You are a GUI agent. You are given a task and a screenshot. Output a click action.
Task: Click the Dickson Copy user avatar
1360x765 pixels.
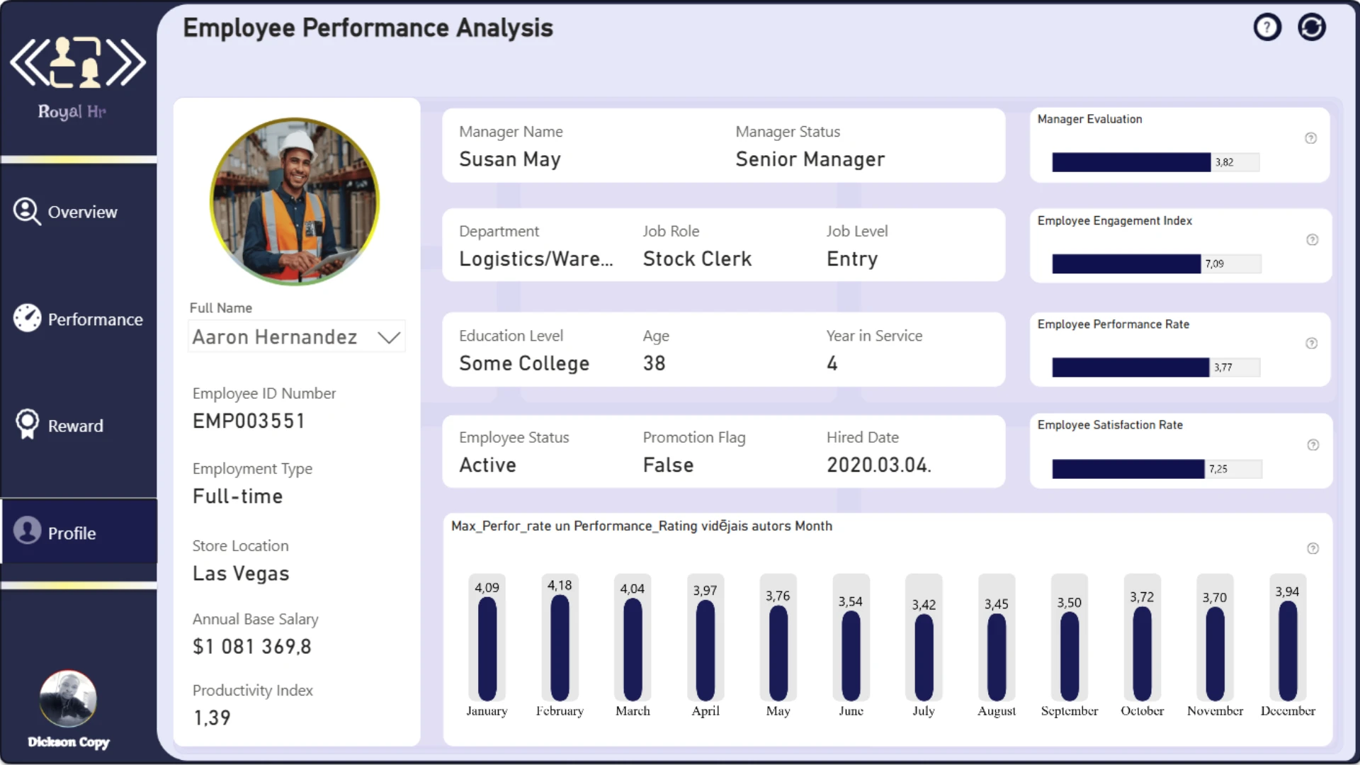68,699
